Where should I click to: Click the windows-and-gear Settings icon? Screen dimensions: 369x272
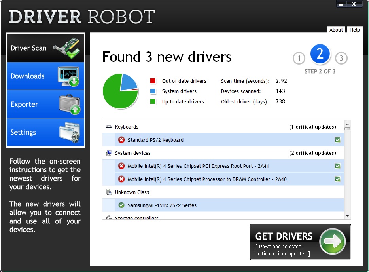pos(70,132)
